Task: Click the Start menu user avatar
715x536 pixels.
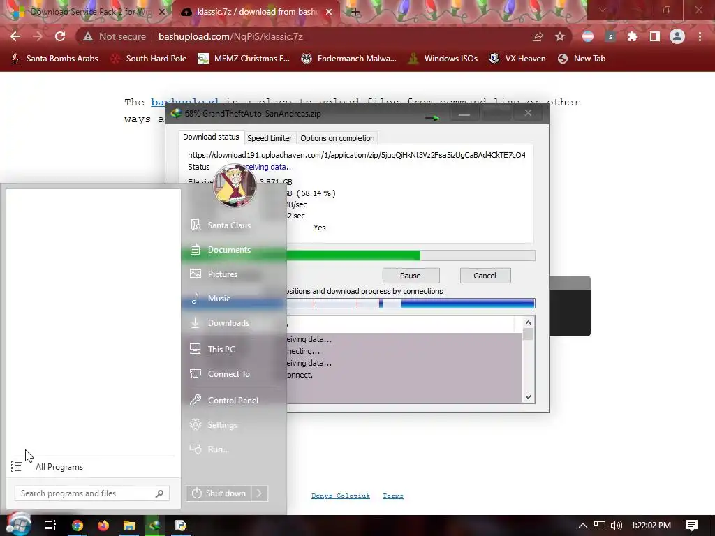Action: coord(235,186)
